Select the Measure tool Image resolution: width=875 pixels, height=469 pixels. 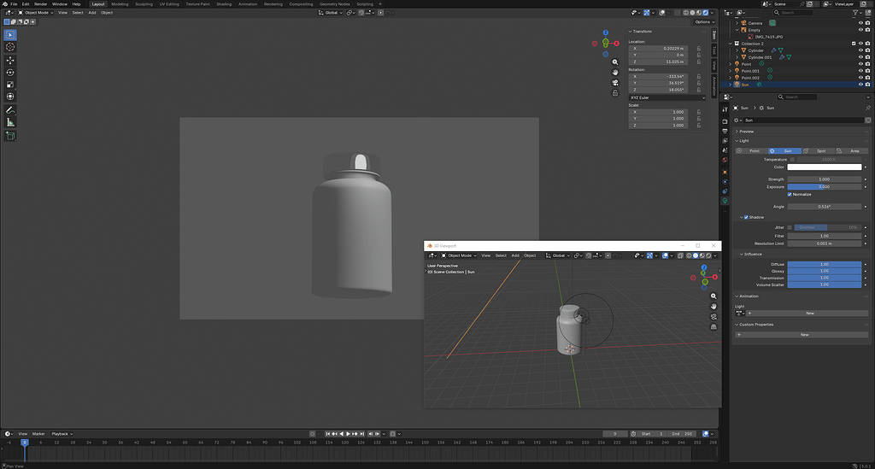click(x=10, y=123)
